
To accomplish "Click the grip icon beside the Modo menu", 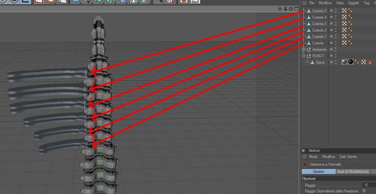I will pos(305,156).
